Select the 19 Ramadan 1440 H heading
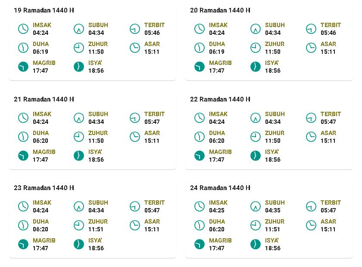Image resolution: width=362 pixels, height=267 pixels. [x=44, y=10]
